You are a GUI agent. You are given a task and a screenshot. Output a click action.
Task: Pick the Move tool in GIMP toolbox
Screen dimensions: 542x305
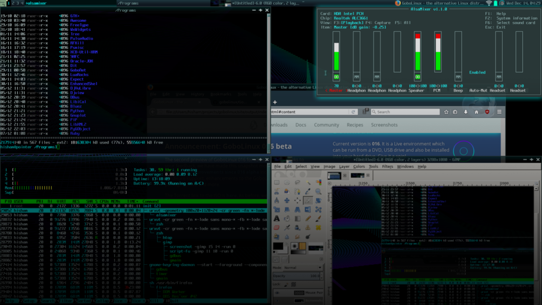coord(287,201)
